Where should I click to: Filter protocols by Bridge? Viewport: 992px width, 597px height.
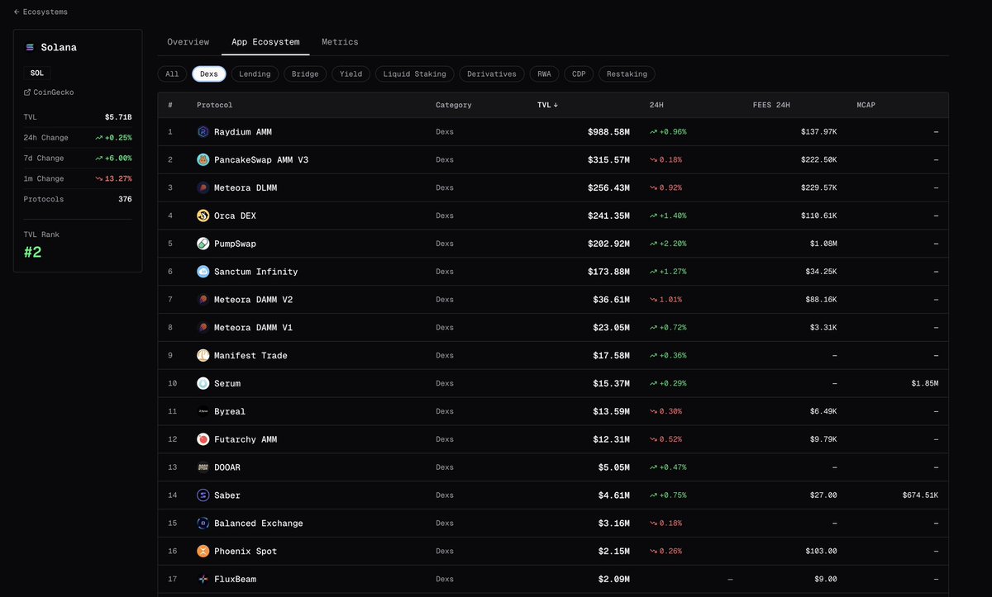305,74
